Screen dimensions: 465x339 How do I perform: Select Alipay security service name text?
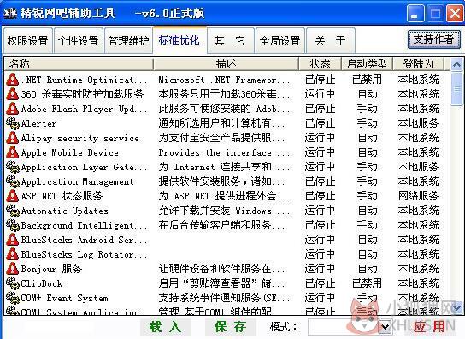(x=80, y=138)
